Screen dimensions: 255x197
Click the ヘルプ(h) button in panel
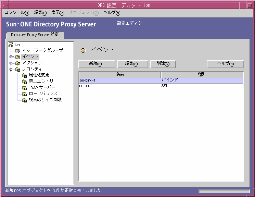226,64
